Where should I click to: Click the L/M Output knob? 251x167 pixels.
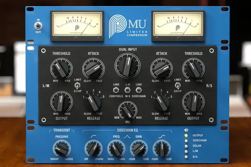(61, 102)
